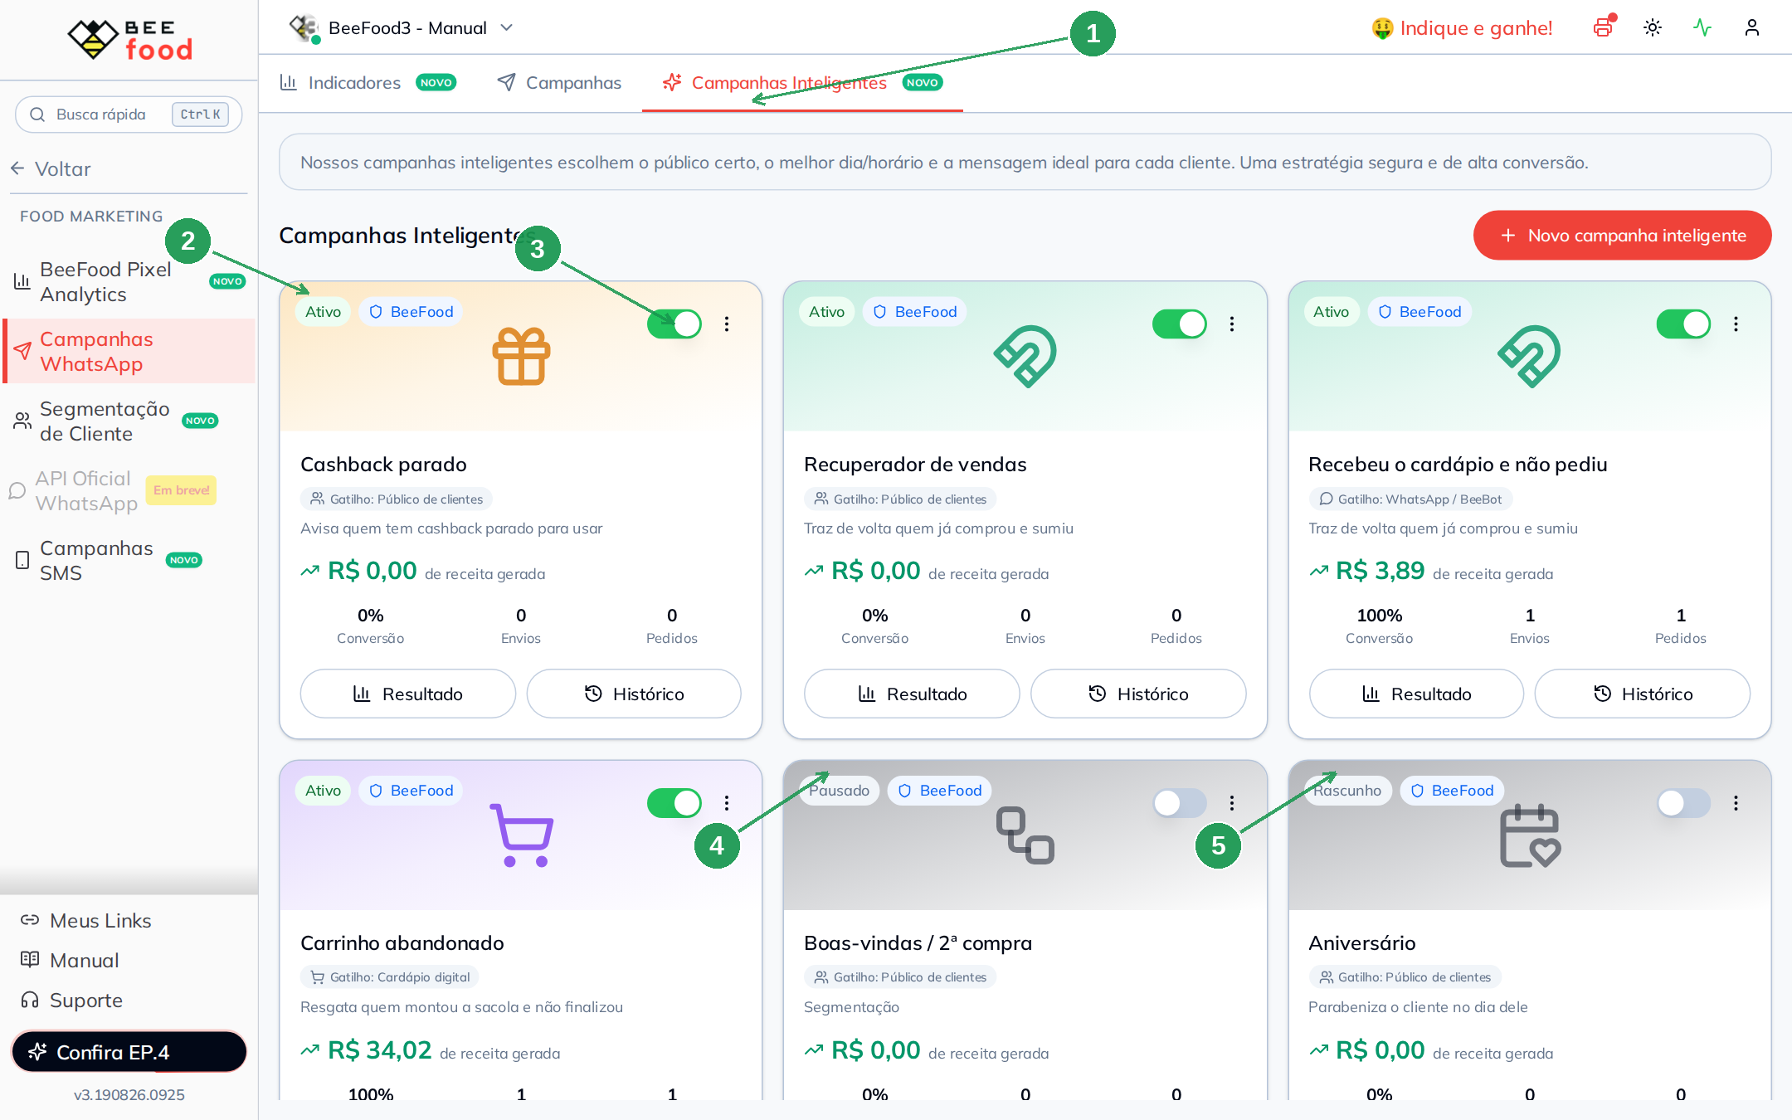Viewport: 1792px width, 1120px height.
Task: Click the search magnifier icon in Busca rápida
Action: click(37, 114)
